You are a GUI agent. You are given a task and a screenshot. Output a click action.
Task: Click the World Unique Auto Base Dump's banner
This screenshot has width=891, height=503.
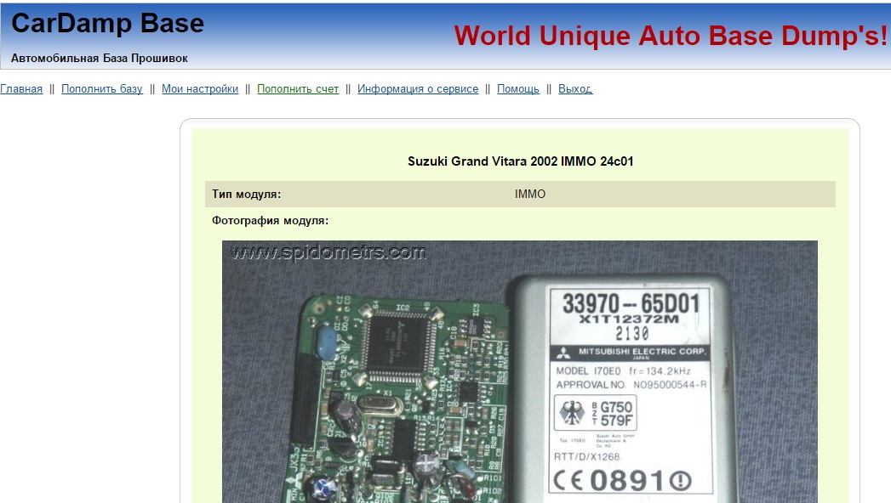[671, 36]
